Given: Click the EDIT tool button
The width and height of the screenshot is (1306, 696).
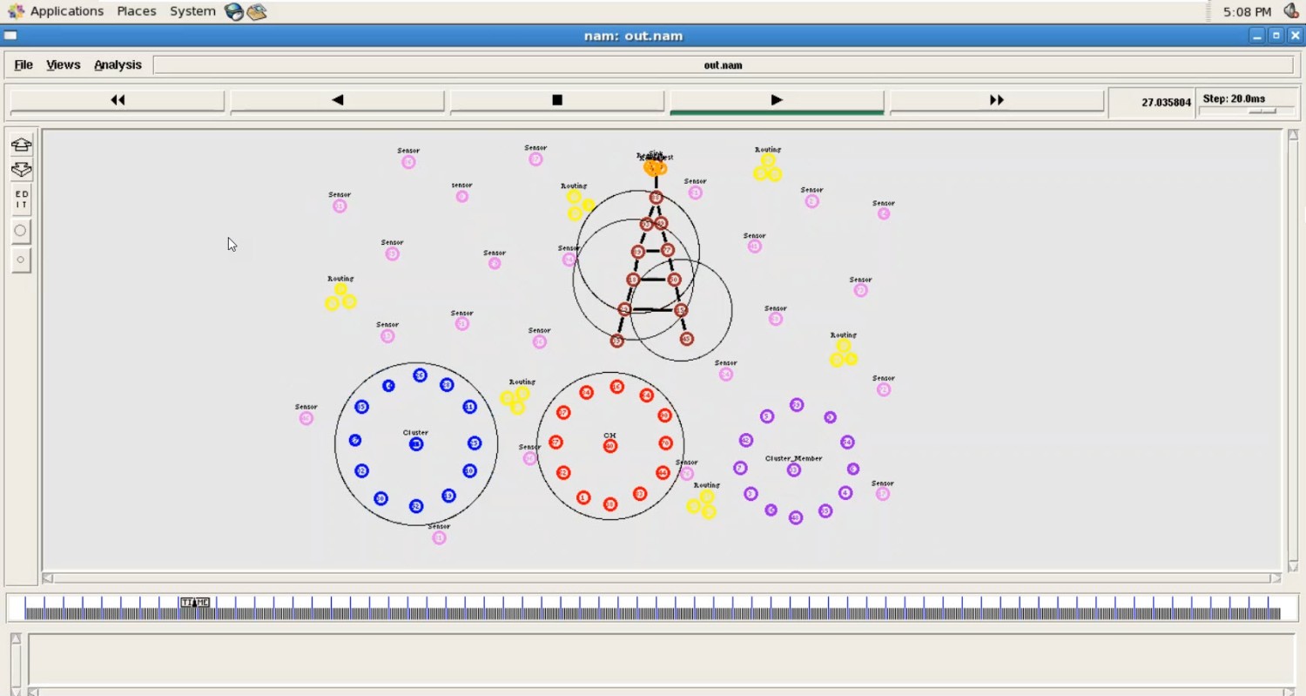Looking at the screenshot, I should click(x=21, y=199).
